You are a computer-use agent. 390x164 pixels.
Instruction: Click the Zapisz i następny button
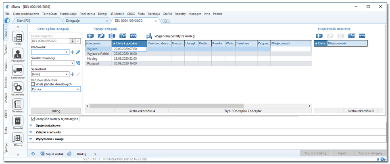coord(370,153)
